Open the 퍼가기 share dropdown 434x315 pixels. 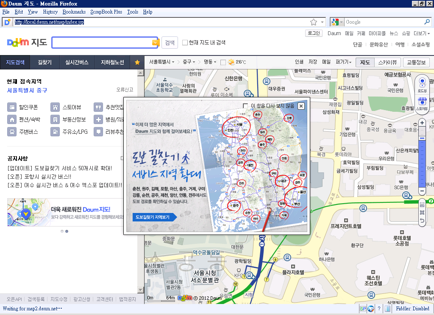click(x=343, y=62)
